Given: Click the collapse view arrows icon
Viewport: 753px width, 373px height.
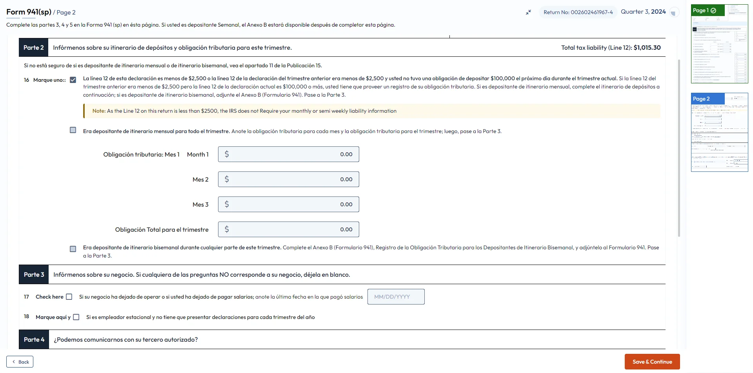Looking at the screenshot, I should (528, 12).
